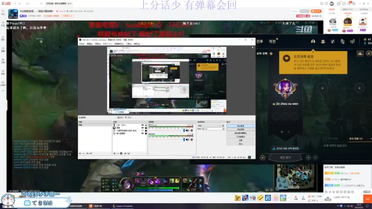Open bottom mixer channel gear settings
Viewport: 372px width, 209px height.
(192, 140)
